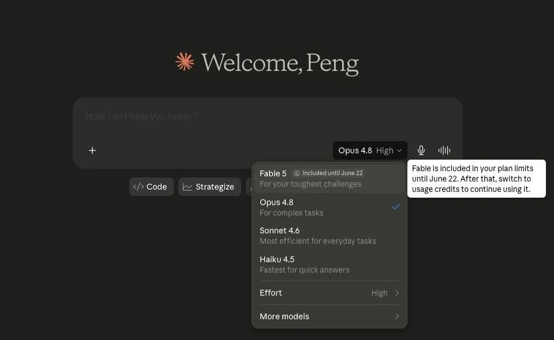Expand the Effort submenu chevron

click(x=397, y=293)
